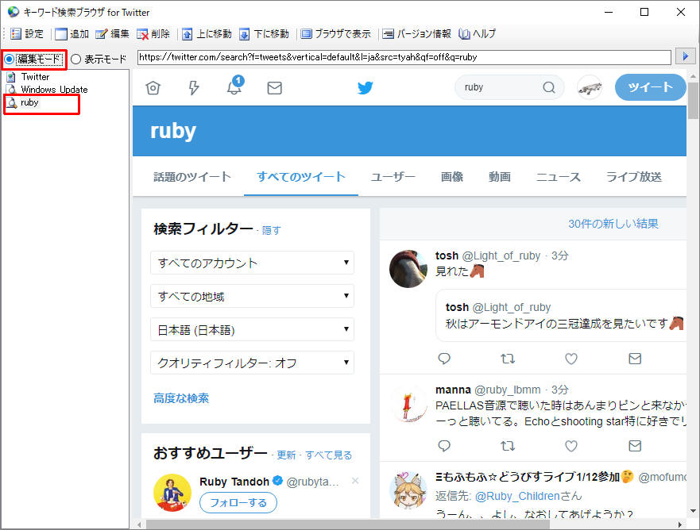Switch to the 動画 tab
Viewport: 700px width, 530px height.
(x=500, y=177)
